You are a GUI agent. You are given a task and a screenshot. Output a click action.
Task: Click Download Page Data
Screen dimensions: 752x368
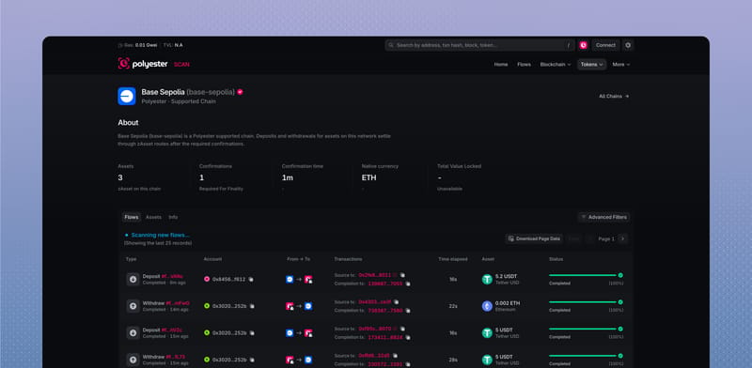point(534,238)
